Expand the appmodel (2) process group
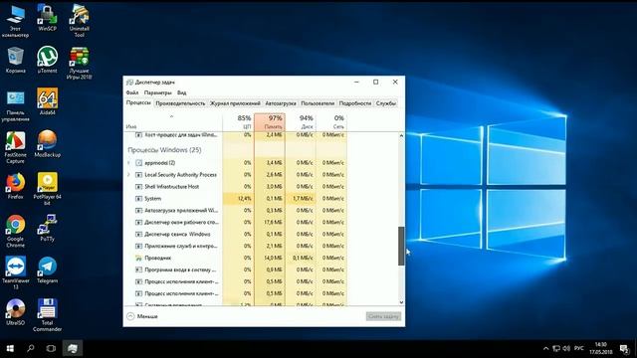The width and height of the screenshot is (637, 358). click(128, 163)
